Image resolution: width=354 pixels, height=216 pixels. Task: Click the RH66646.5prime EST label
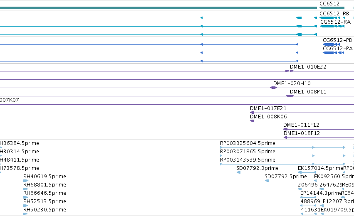(x=45, y=193)
